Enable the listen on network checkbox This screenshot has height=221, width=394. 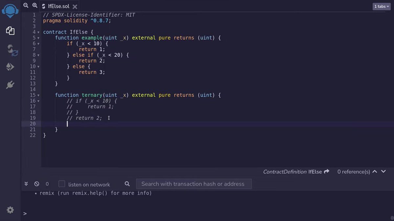tap(62, 184)
